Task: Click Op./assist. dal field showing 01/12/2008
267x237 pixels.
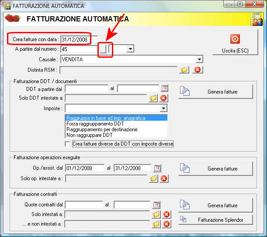Action: click(85, 168)
